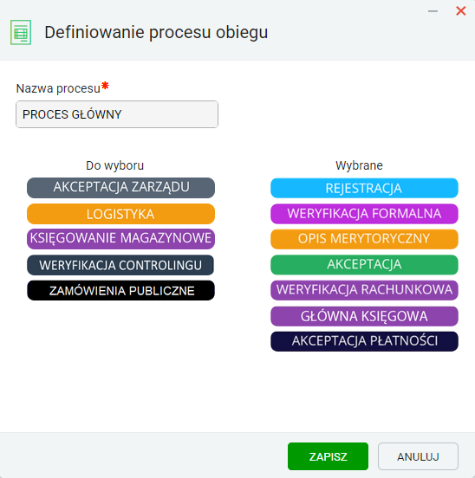Close the dialog with the red X
The image size is (475, 478).
(460, 11)
